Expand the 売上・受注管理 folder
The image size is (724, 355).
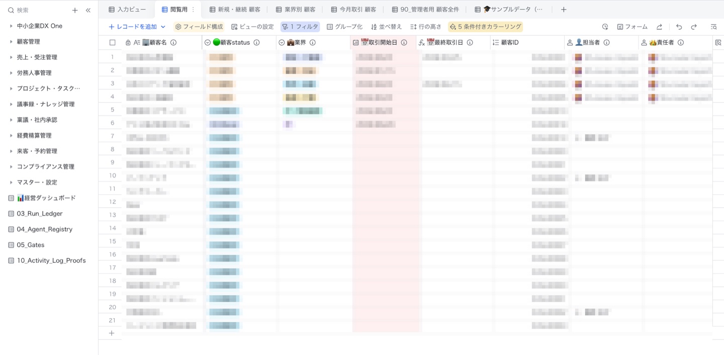(x=11, y=57)
